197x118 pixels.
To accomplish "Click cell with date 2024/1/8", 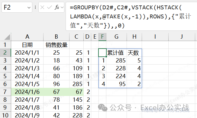I will [x=27, y=107].
